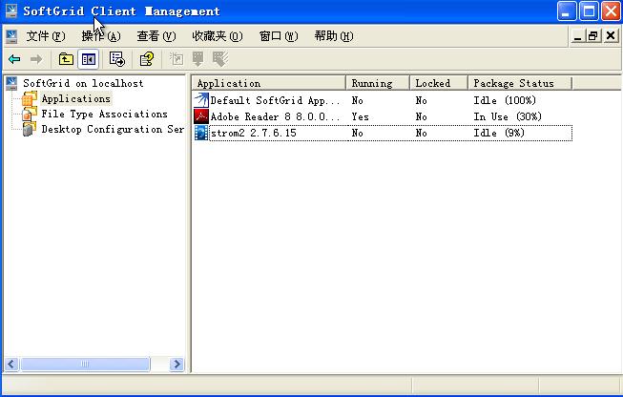Click the tree pane horizontal scrollbar thumb
The height and width of the screenshot is (397, 623).
[x=85, y=364]
